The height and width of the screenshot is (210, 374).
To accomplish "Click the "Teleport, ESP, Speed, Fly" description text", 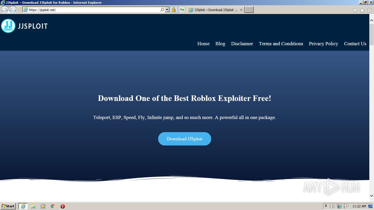I will click(x=185, y=118).
